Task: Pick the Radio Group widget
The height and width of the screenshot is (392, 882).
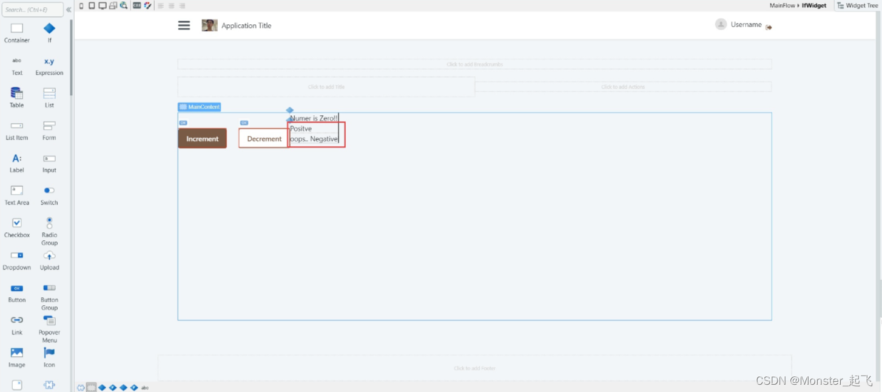Action: click(x=49, y=231)
